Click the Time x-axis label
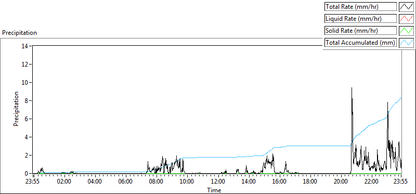 pos(214,190)
